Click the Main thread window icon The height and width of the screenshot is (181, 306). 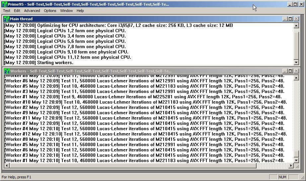coord(7,19)
